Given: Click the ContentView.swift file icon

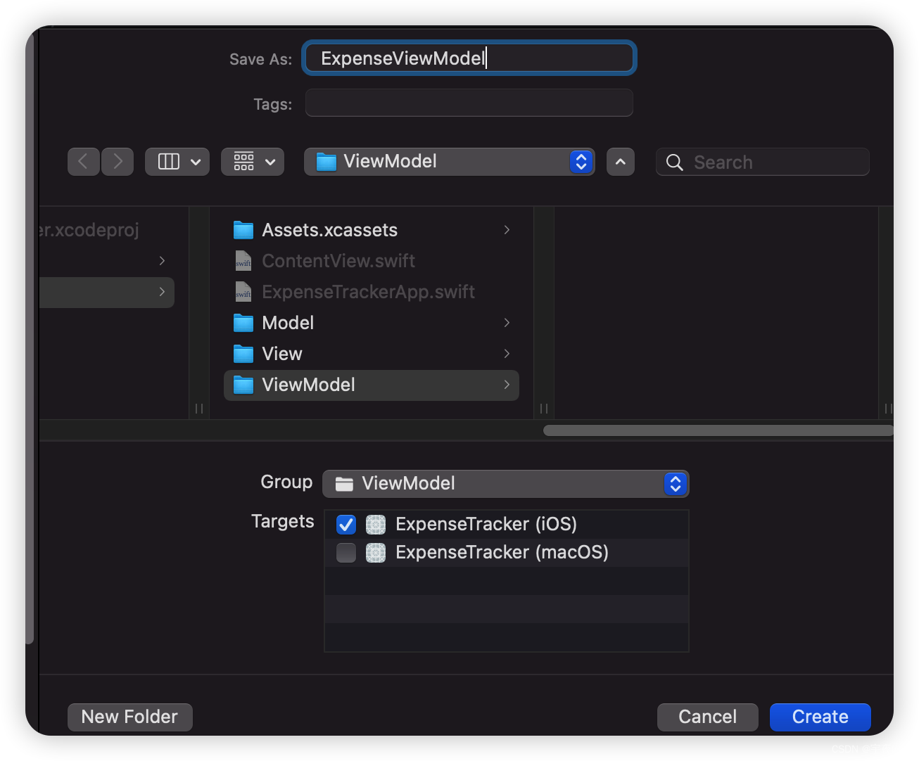Looking at the screenshot, I should tap(243, 261).
